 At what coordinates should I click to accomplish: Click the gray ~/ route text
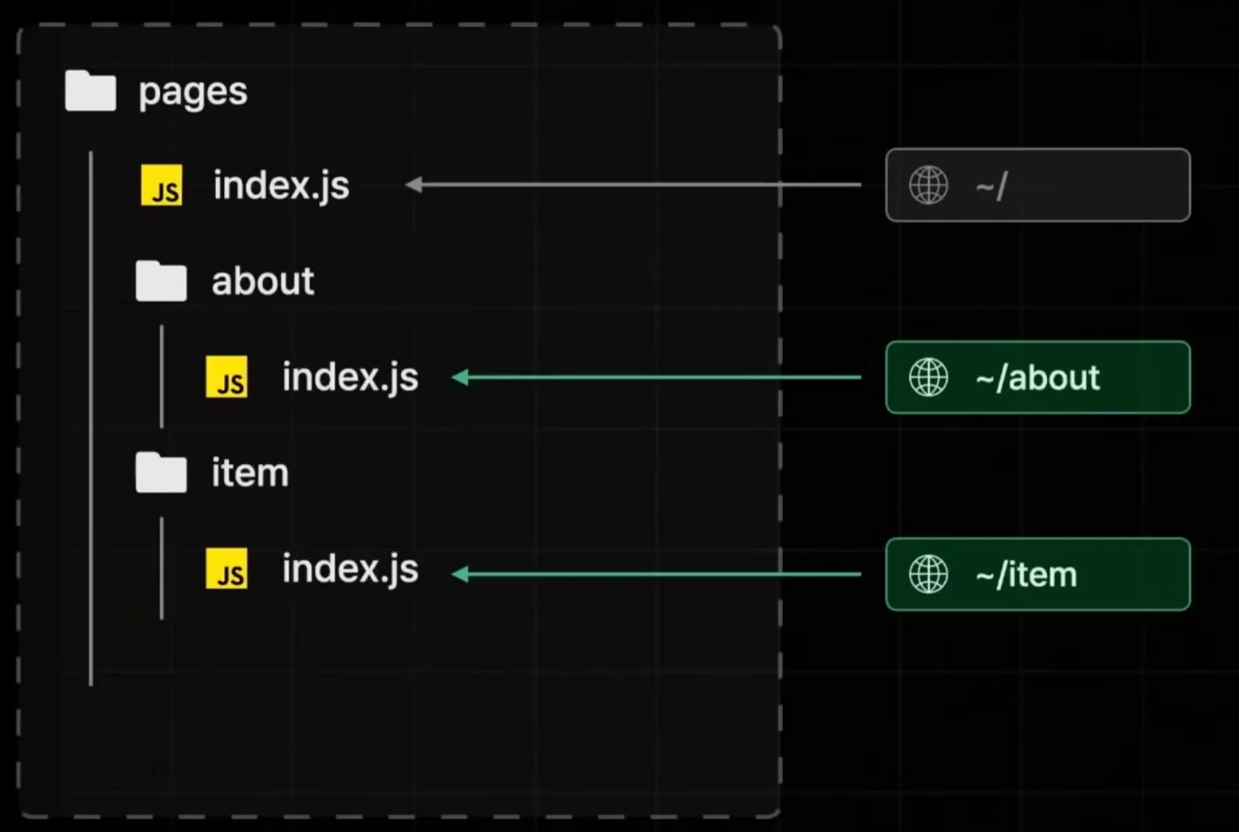[x=992, y=186]
